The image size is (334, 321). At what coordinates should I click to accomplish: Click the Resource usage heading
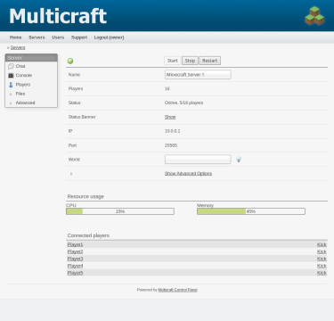tap(86, 196)
